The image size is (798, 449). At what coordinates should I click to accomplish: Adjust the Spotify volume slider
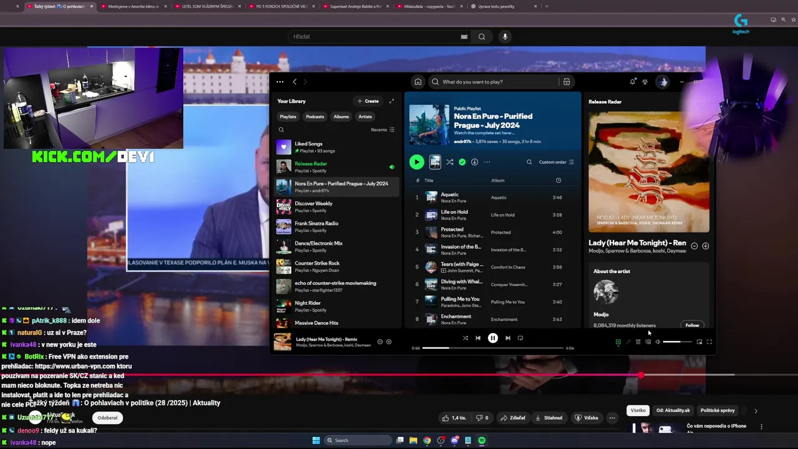[676, 342]
